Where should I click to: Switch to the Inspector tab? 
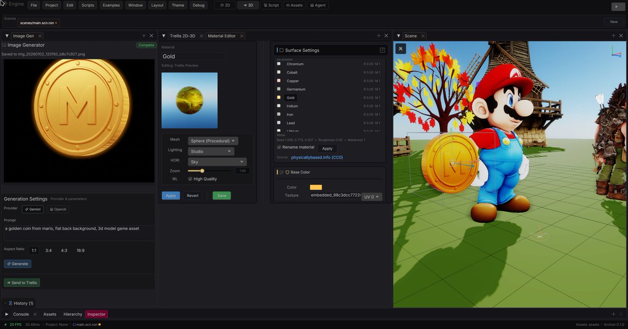(x=96, y=314)
